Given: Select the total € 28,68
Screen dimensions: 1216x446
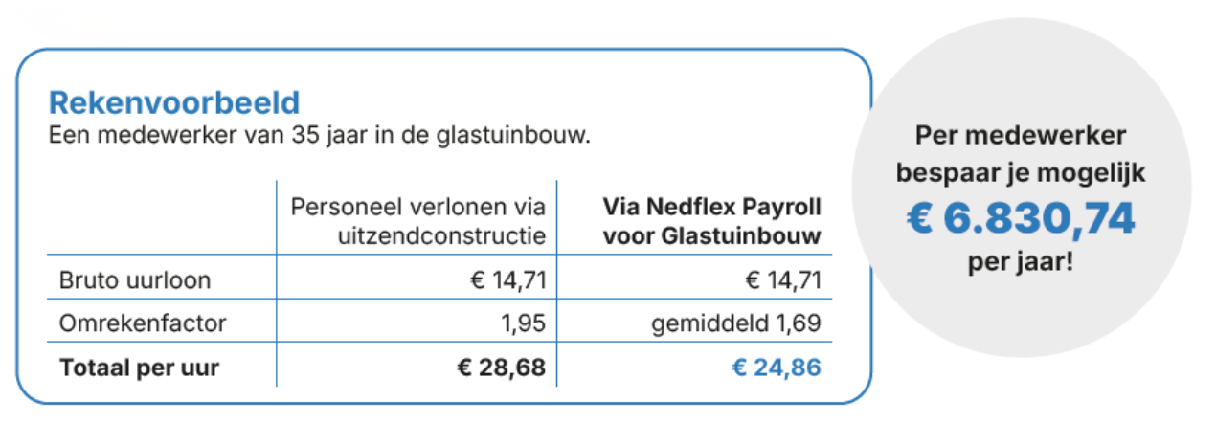Looking at the screenshot, I should pos(502,368).
